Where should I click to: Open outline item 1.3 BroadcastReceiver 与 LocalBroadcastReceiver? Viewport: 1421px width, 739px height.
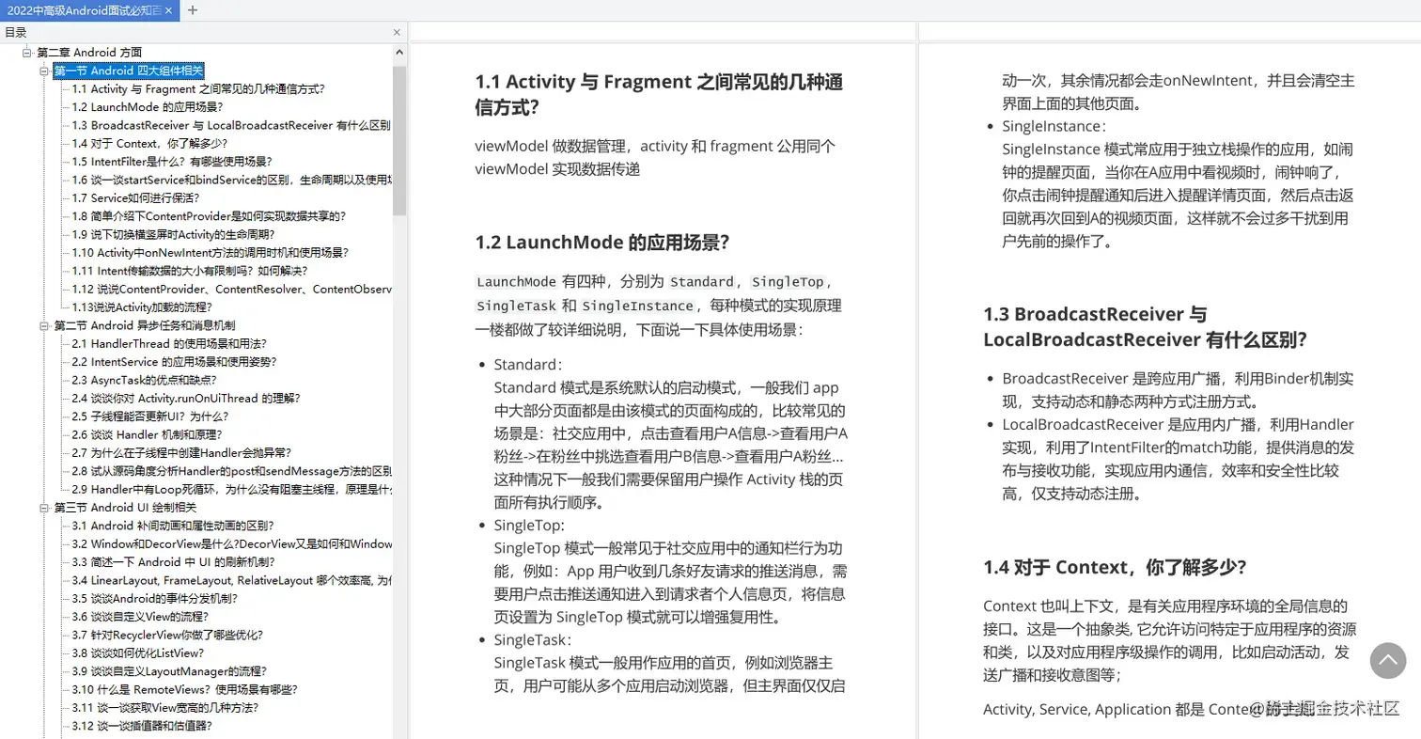pos(231,125)
